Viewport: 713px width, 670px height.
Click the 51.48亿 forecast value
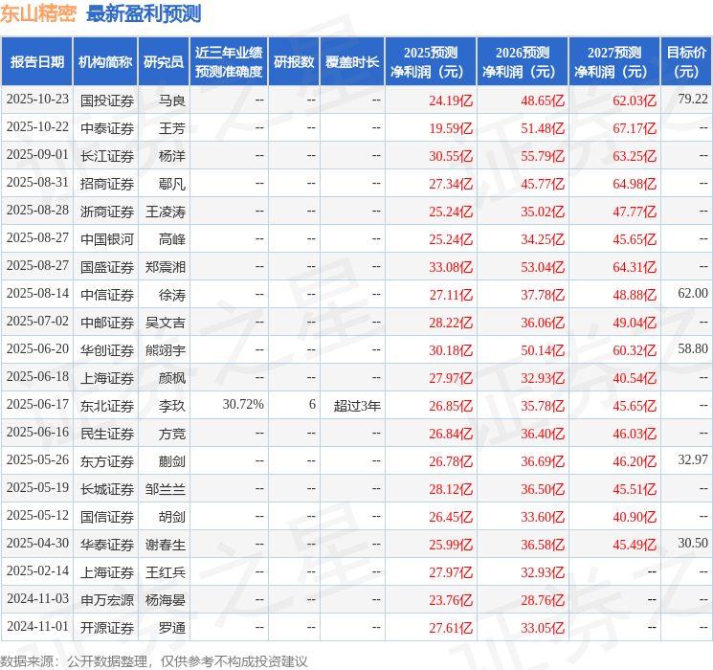(x=543, y=128)
